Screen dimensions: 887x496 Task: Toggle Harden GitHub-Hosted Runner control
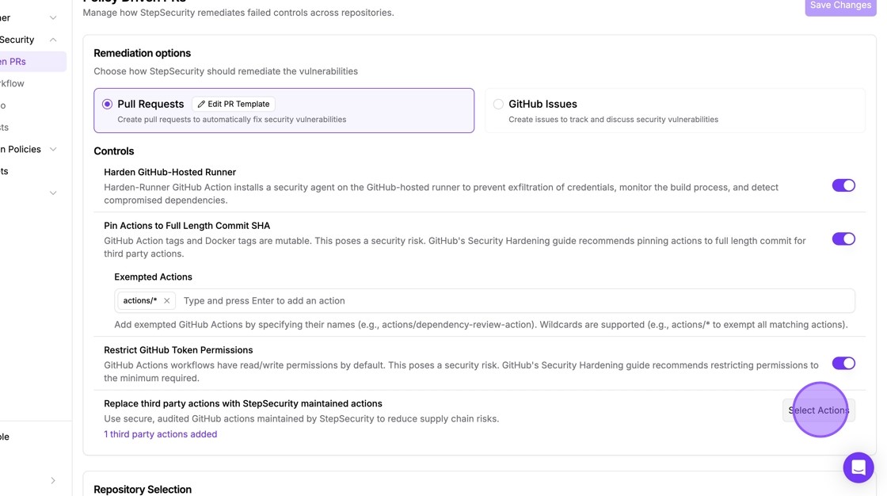tap(843, 185)
